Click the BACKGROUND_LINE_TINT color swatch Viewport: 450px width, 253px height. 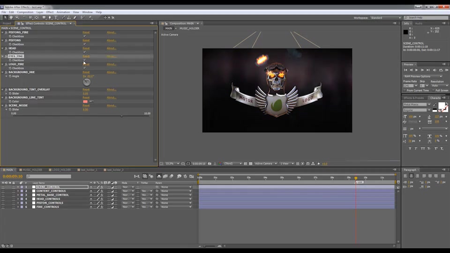85,102
